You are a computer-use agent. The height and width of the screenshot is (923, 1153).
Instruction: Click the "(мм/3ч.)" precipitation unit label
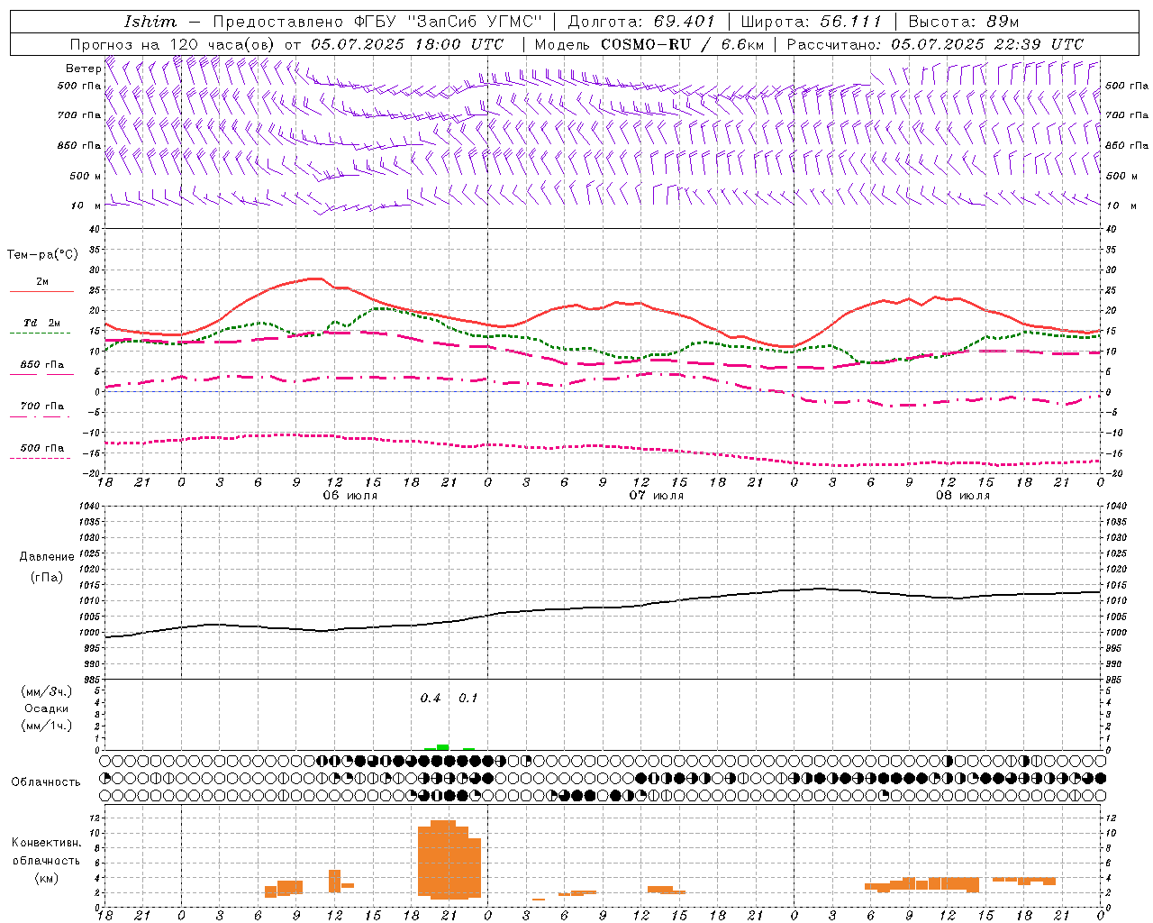coord(47,692)
